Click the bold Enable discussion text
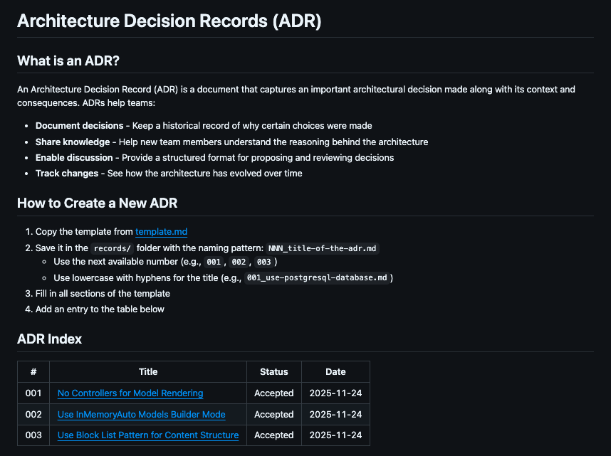 [x=74, y=158]
